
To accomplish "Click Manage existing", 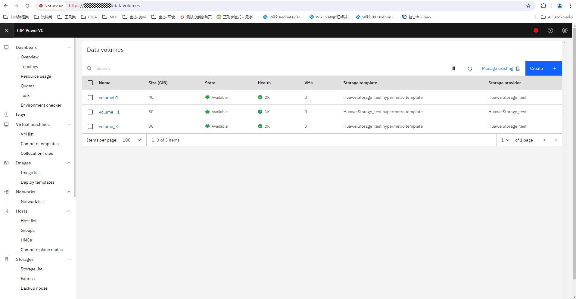I will (x=501, y=68).
